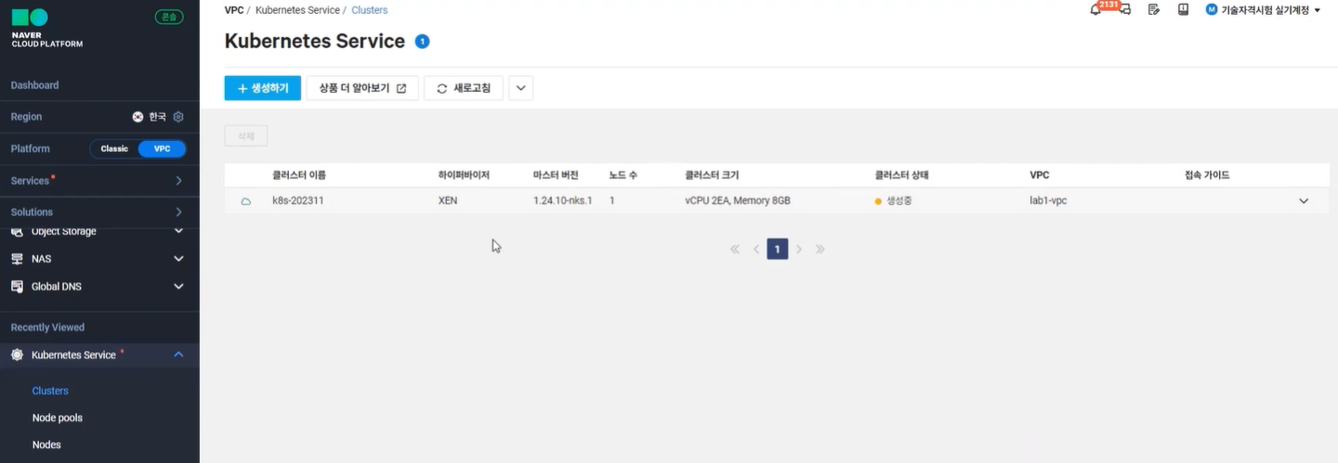Click the 새로고침 refresh button
The height and width of the screenshot is (463, 1338).
pos(464,88)
